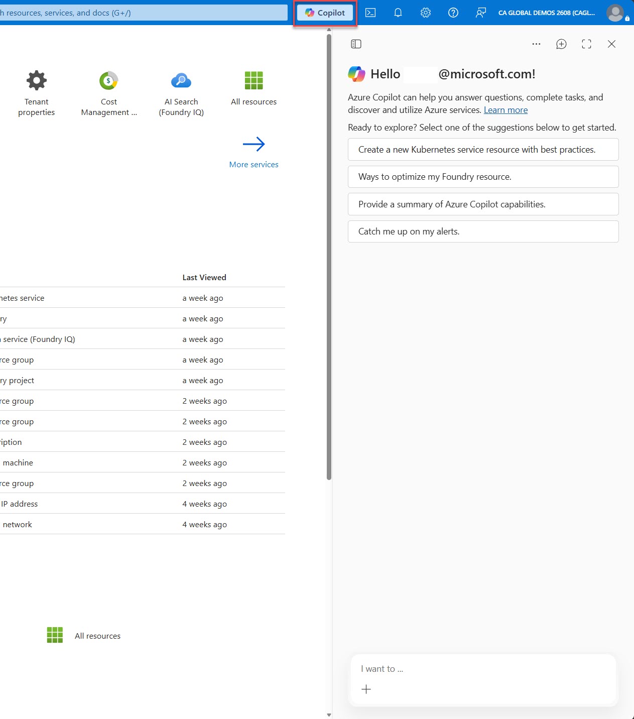Open Cloud Shell from the top bar
The height and width of the screenshot is (719, 634).
tap(370, 13)
